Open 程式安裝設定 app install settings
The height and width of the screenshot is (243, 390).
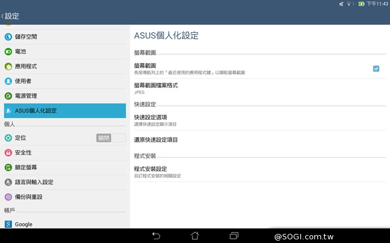(x=260, y=172)
